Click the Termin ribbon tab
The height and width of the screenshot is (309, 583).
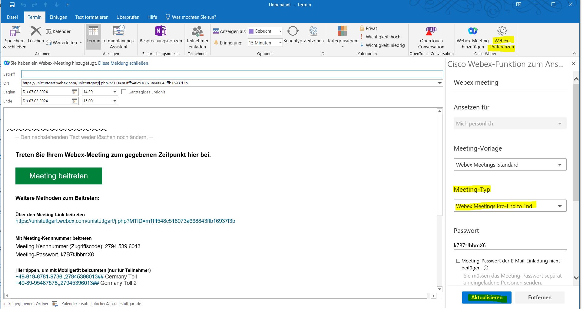[x=35, y=17]
